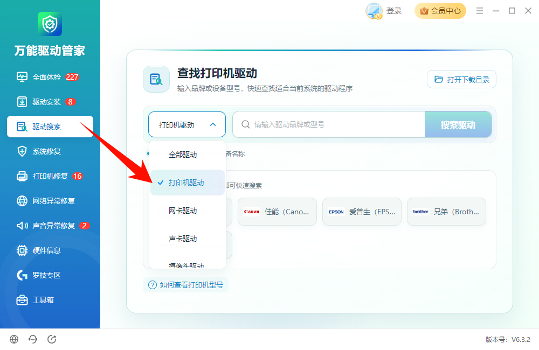Click the 227 badge on 全面体检

(x=72, y=77)
